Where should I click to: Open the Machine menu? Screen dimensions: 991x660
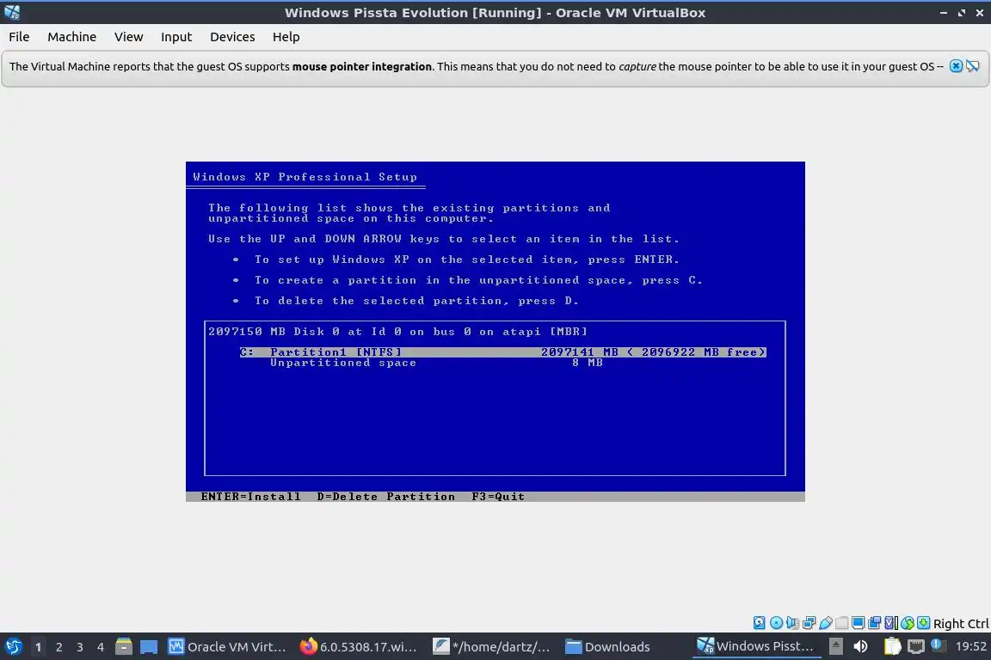coord(72,37)
